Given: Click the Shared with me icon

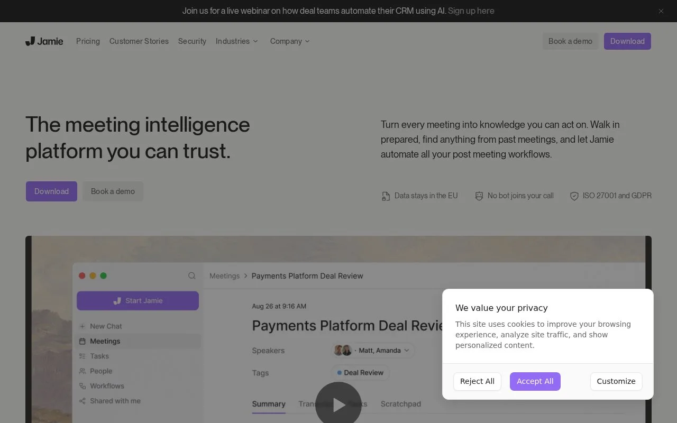Looking at the screenshot, I should 83,401.
